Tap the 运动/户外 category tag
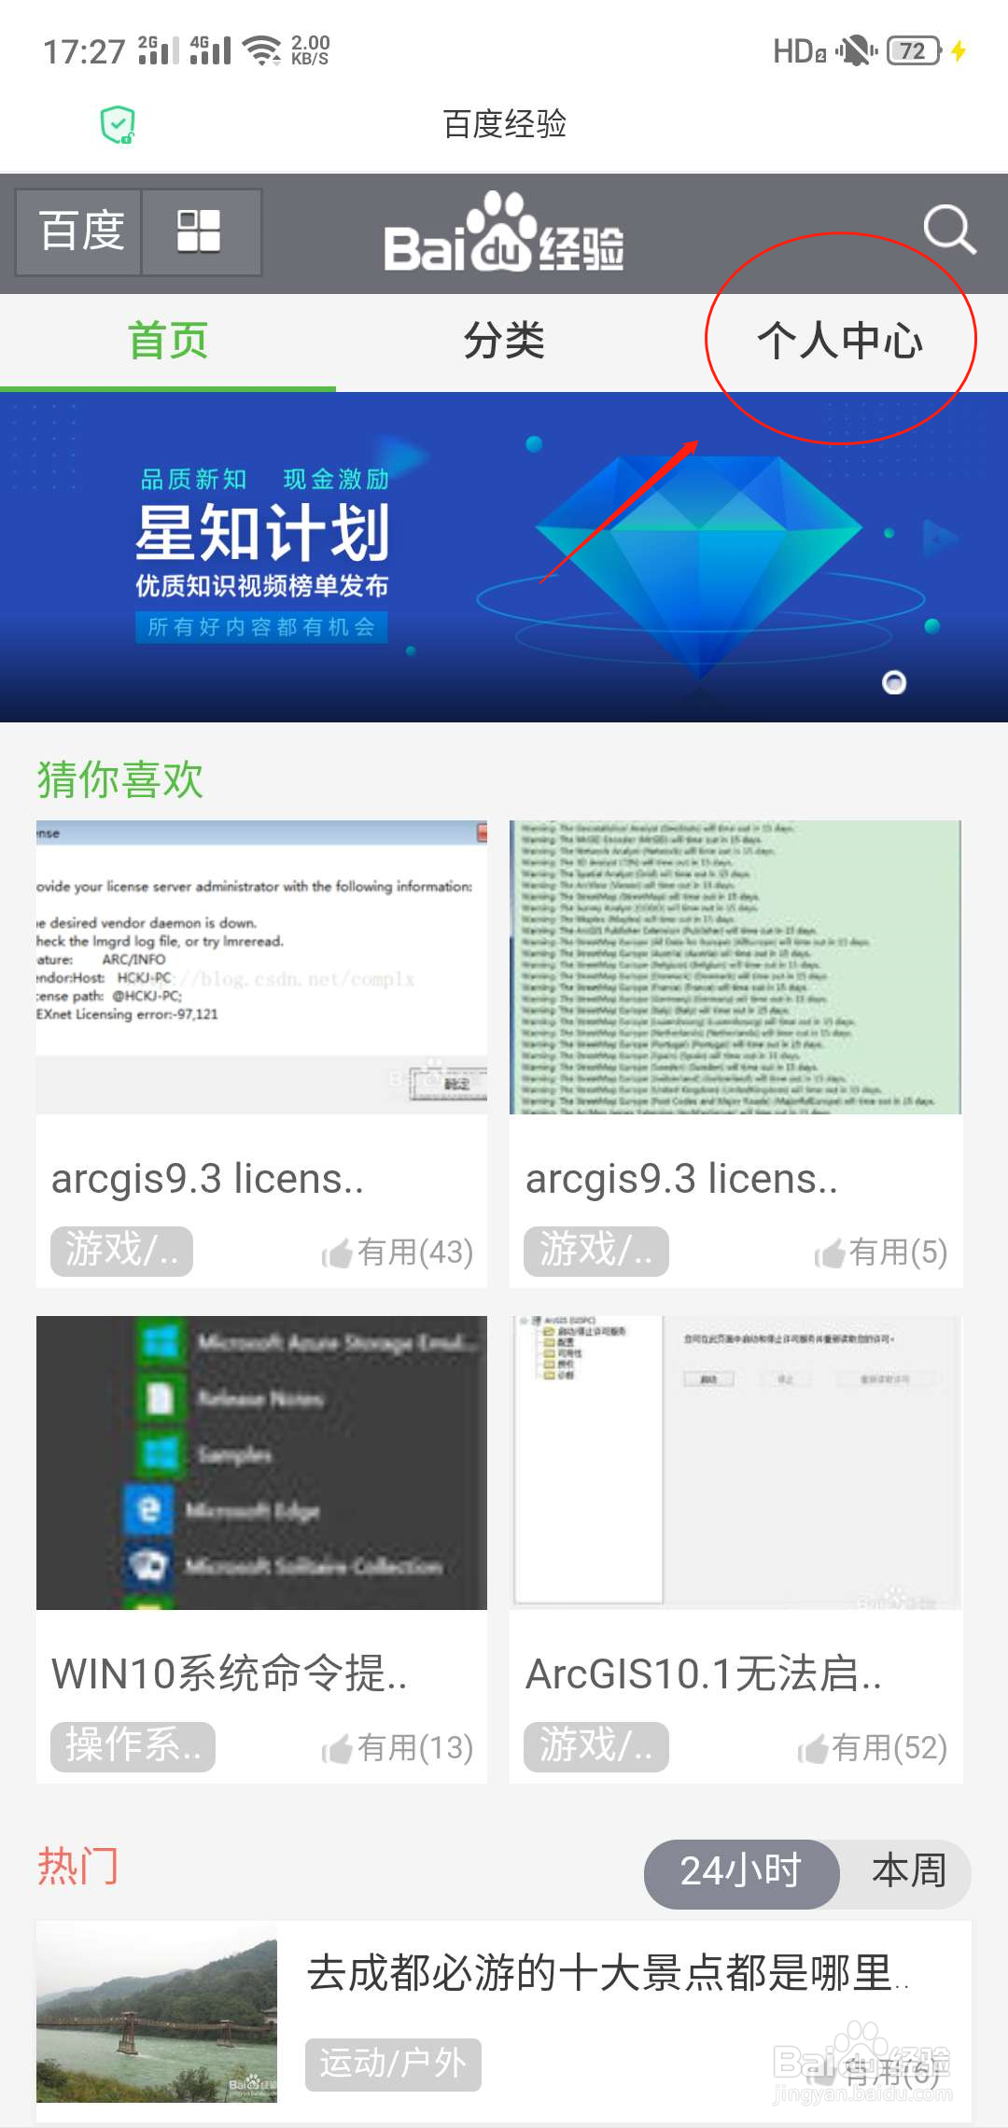This screenshot has width=1008, height=2128. [x=393, y=2064]
